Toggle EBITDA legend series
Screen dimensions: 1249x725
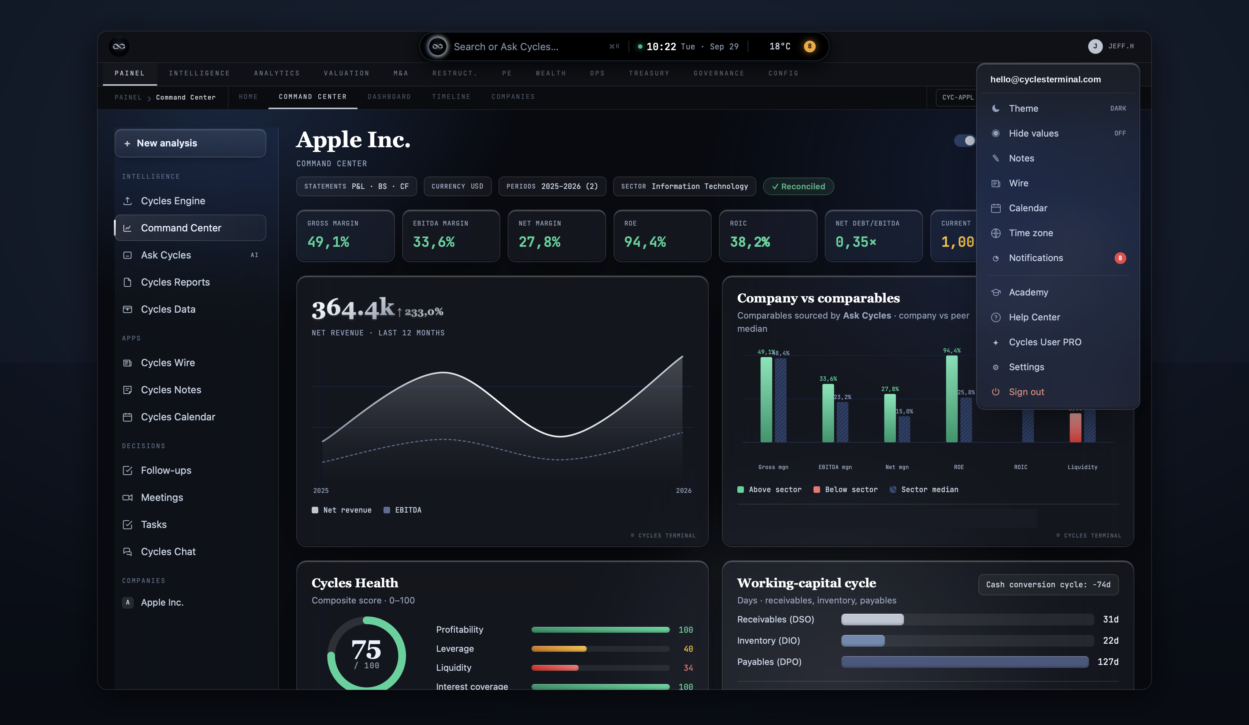[403, 510]
